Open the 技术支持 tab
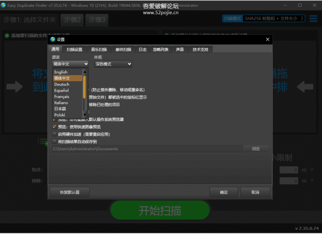This screenshot has width=322, height=234. [x=200, y=49]
